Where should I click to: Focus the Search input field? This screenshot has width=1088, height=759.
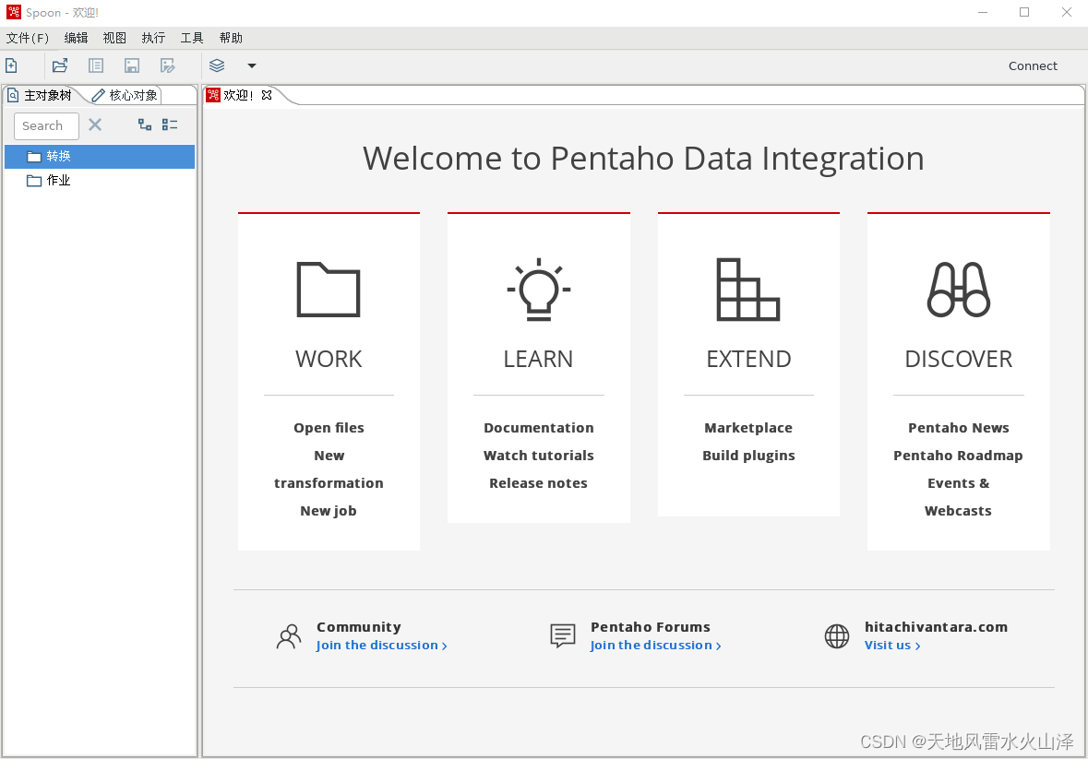pyautogui.click(x=46, y=126)
